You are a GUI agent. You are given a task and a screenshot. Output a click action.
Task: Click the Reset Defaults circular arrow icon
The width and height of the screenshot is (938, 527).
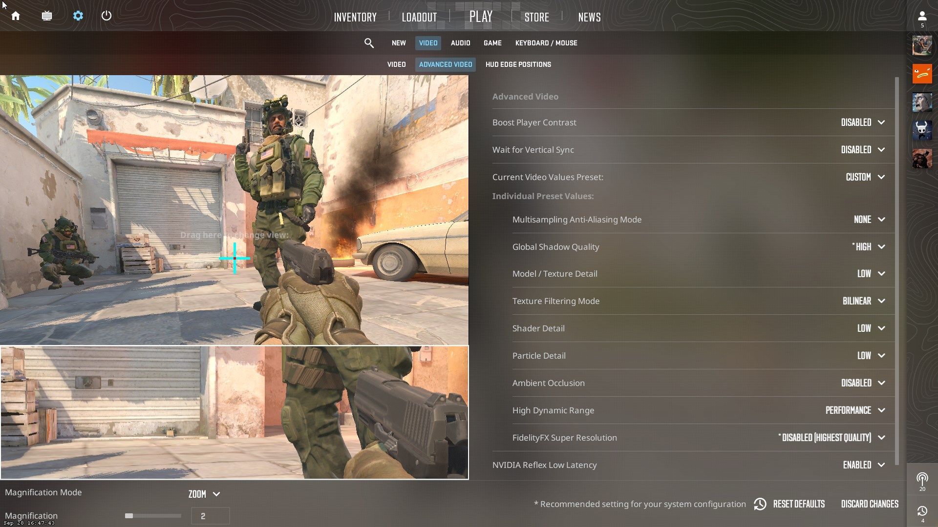coord(760,504)
